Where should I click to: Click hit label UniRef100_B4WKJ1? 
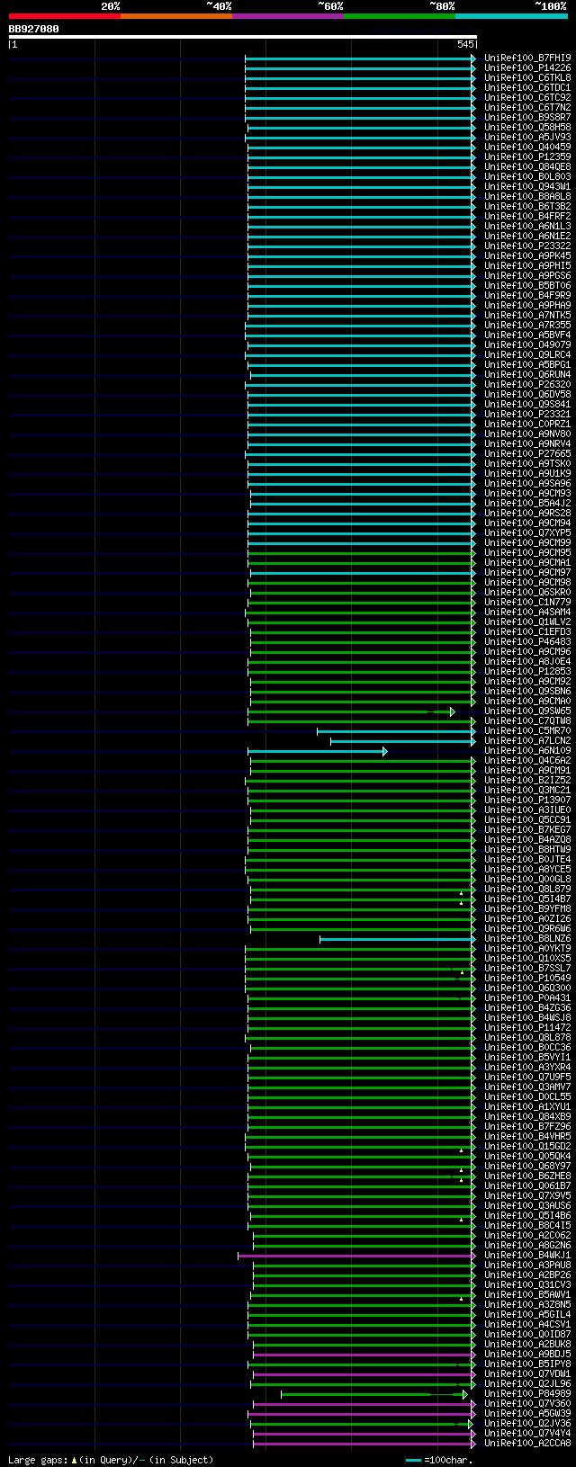coord(527,1255)
